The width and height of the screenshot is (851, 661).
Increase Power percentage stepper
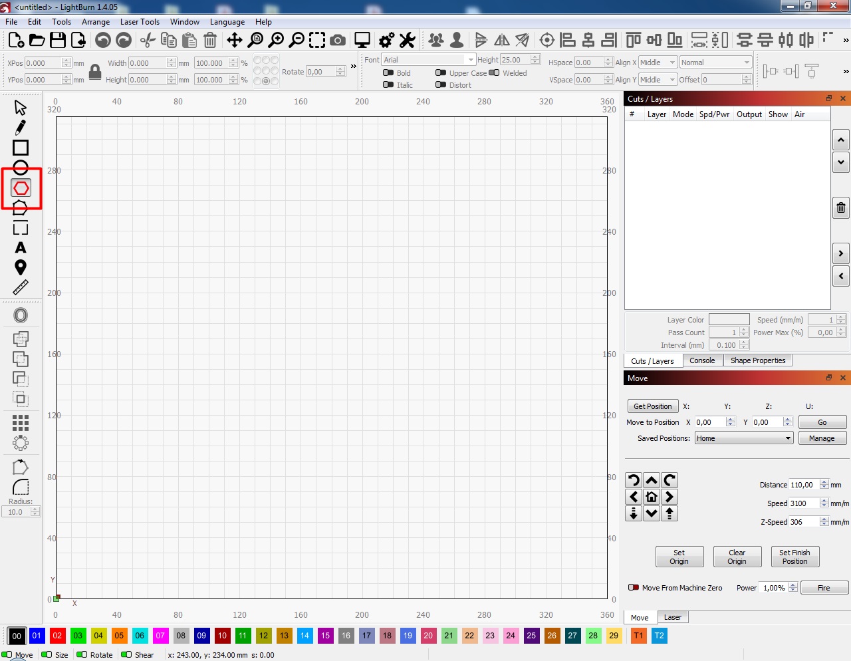tap(793, 585)
